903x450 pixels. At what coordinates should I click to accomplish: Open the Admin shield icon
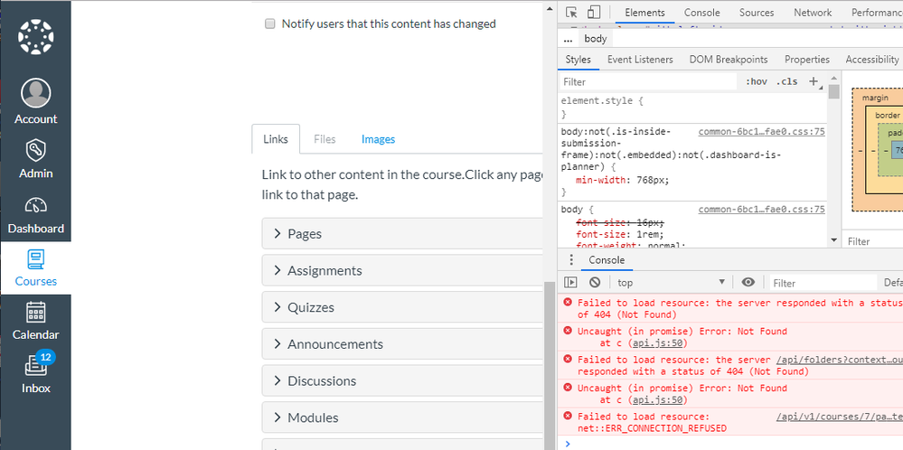click(x=35, y=159)
